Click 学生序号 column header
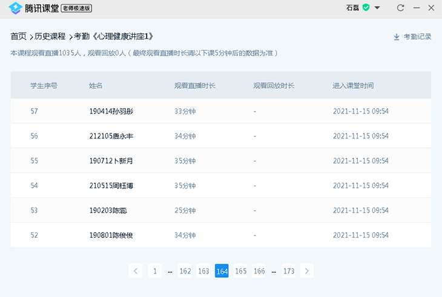Image resolution: width=442 pixels, height=297 pixels. click(x=44, y=86)
